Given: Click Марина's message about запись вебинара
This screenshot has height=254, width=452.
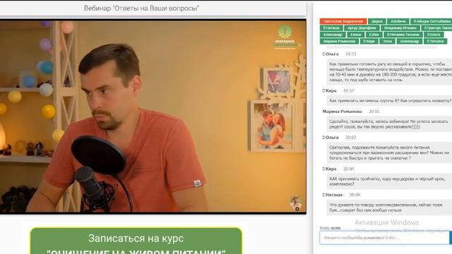Looking at the screenshot, I should coord(389,124).
